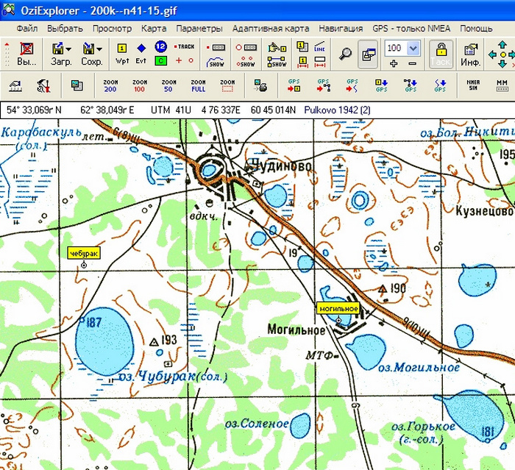Screen dimensions: 515x470
Task: Open the GPS - только NMEA menu
Action: point(411,29)
